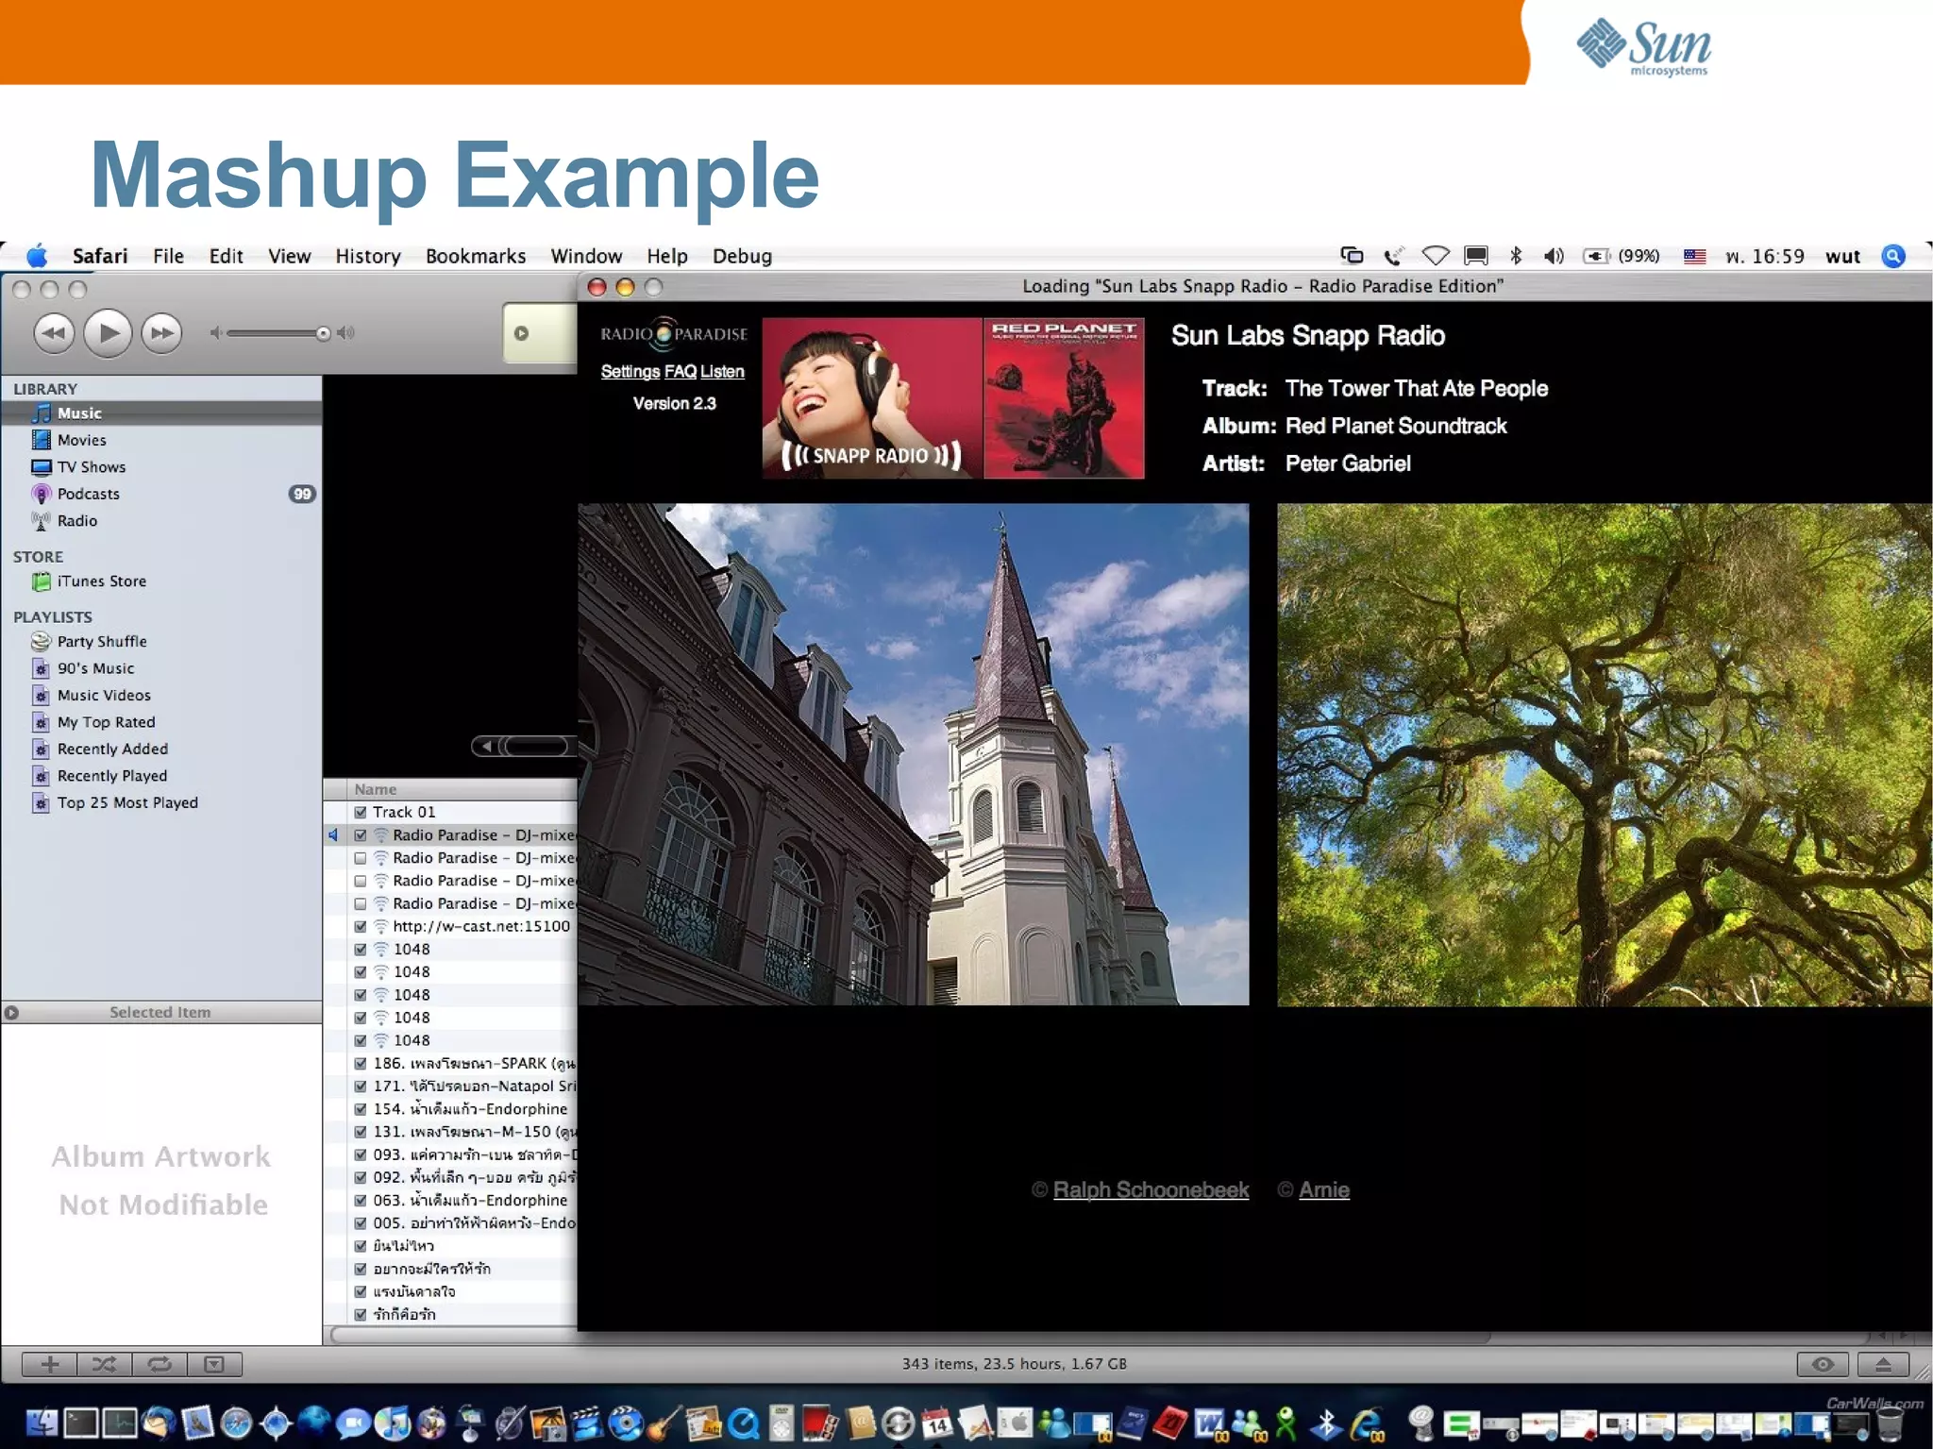
Task: Uncheck the http://w-cast.net:15100 checkbox
Action: pyautogui.click(x=361, y=927)
